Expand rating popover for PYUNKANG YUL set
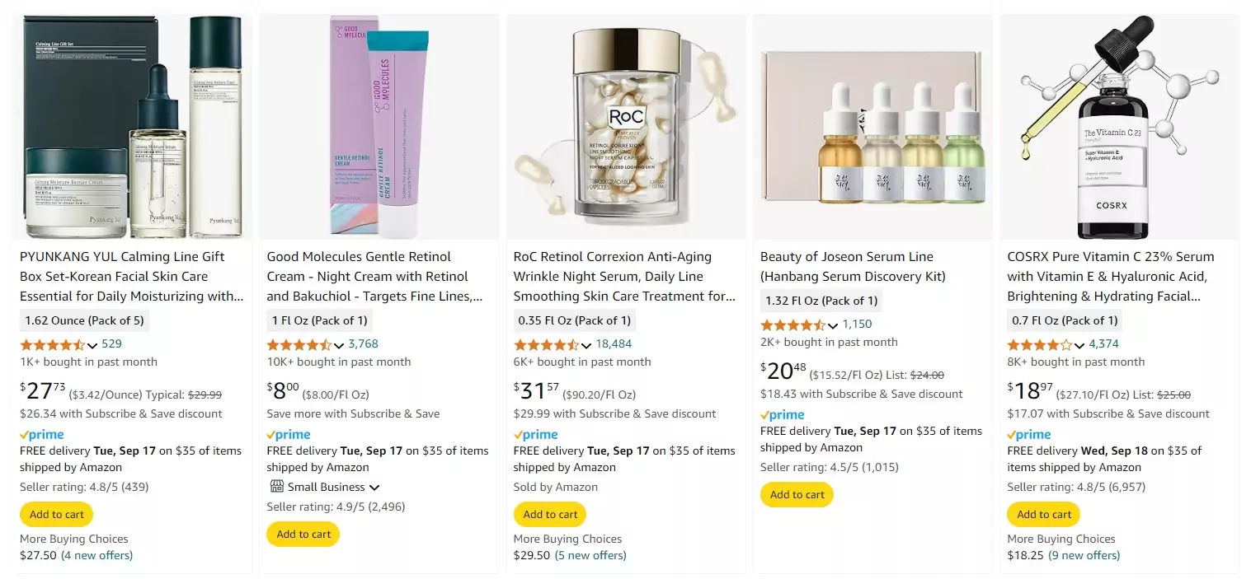 tap(92, 345)
